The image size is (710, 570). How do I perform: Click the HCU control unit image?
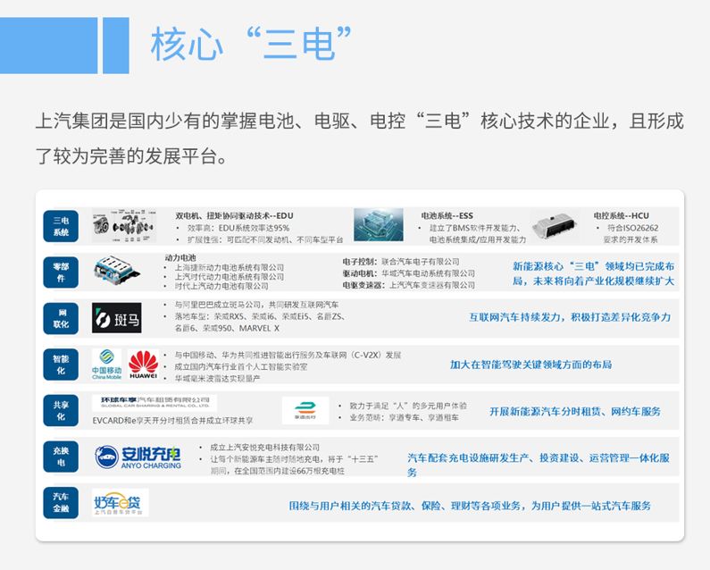click(x=555, y=226)
